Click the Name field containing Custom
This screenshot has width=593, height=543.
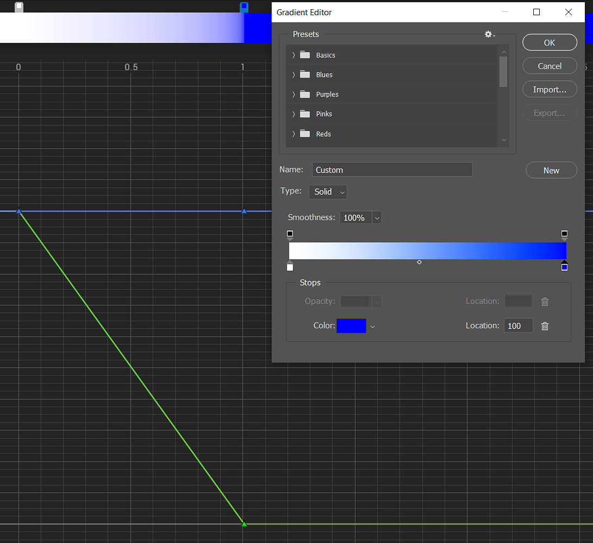[392, 169]
